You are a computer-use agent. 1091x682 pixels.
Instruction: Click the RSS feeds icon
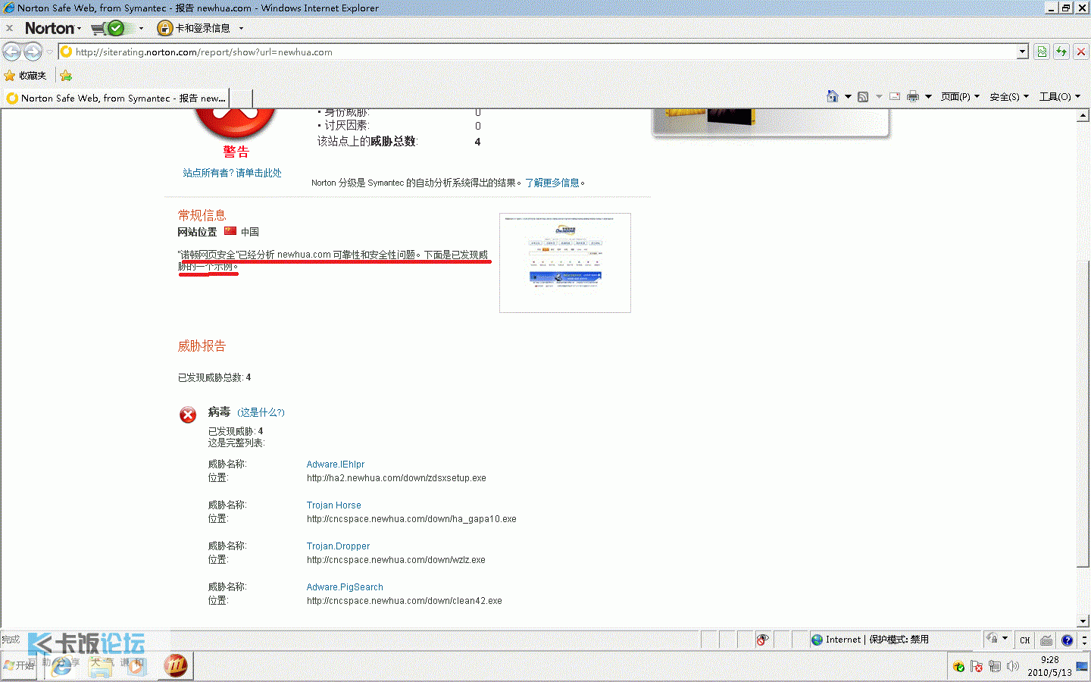tap(863, 96)
